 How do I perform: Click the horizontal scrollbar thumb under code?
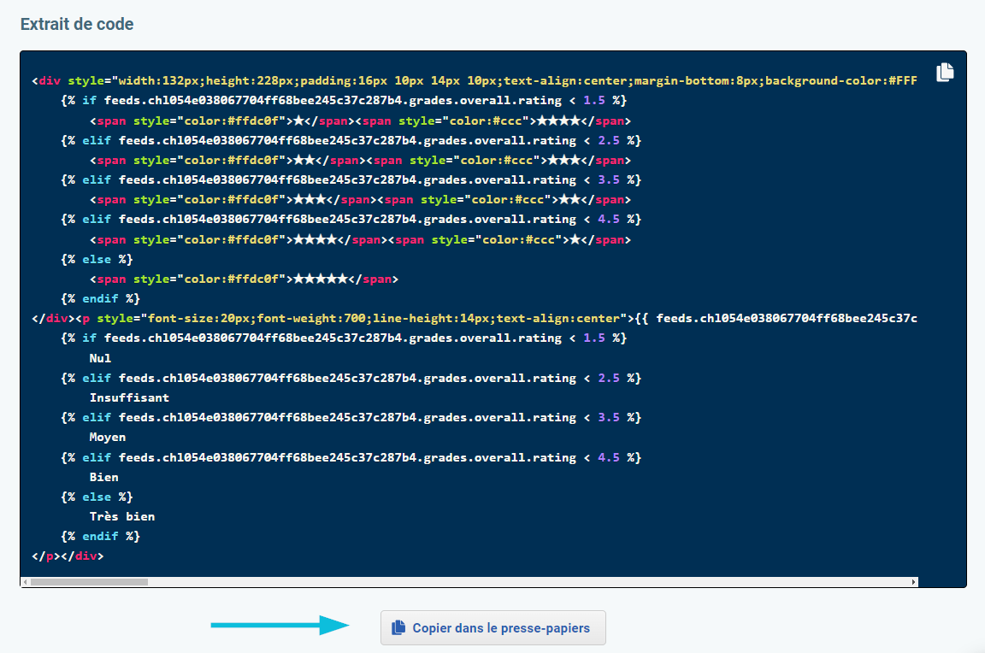89,582
